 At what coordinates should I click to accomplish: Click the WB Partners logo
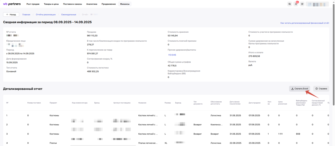coord(12,4)
